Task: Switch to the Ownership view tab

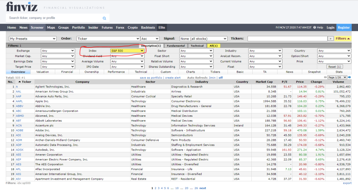Action: (x=92, y=72)
